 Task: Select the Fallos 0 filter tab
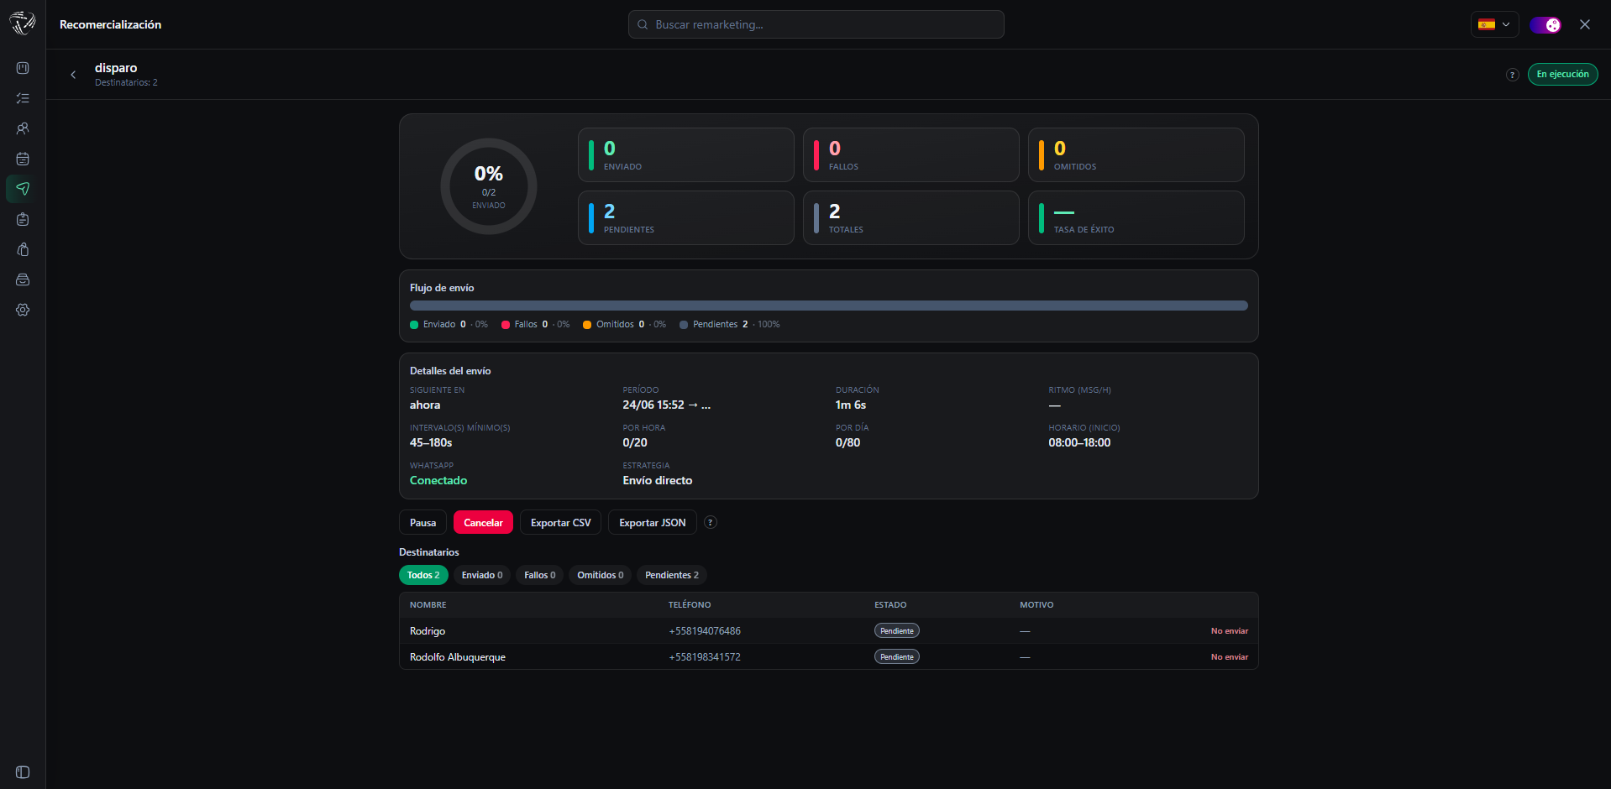pyautogui.click(x=540, y=575)
